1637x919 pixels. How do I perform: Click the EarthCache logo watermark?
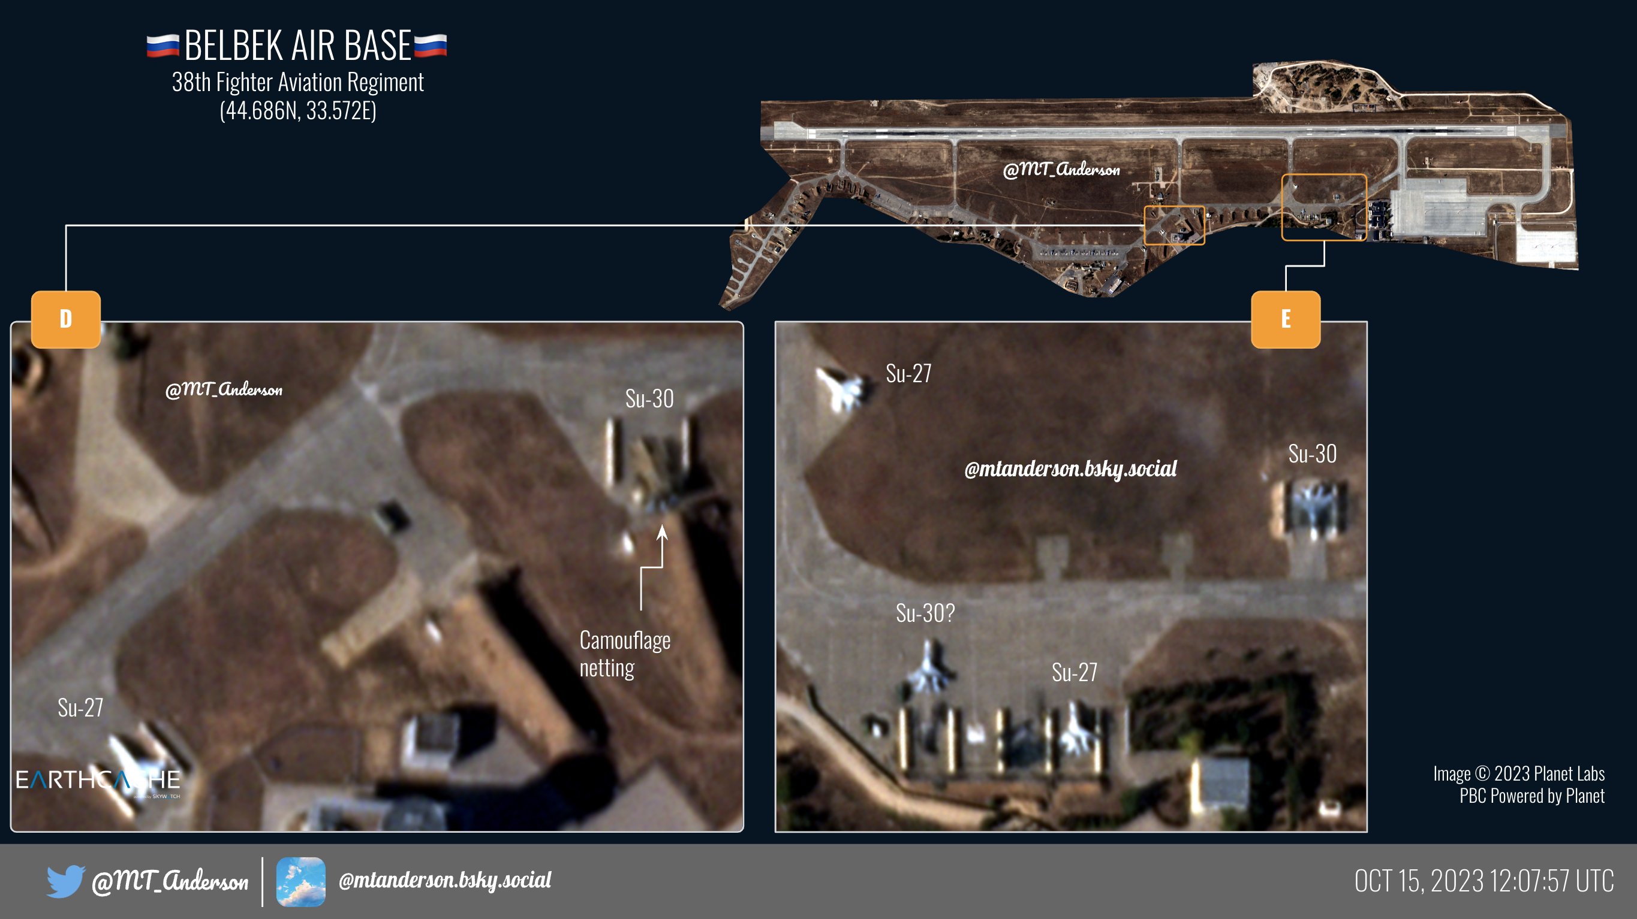(98, 781)
